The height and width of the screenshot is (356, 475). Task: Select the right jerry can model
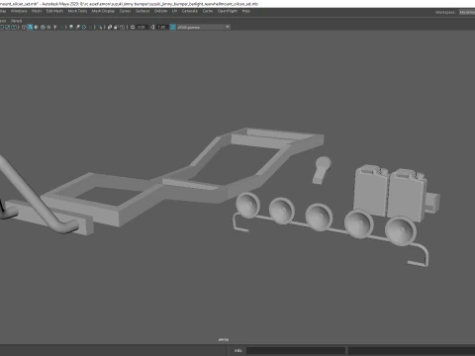coord(408,195)
